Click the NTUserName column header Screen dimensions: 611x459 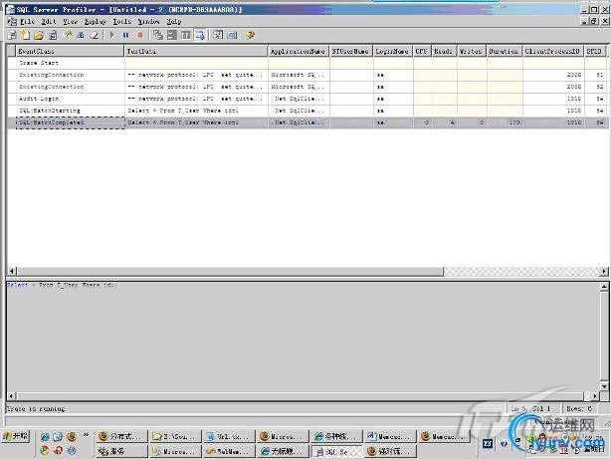point(351,51)
